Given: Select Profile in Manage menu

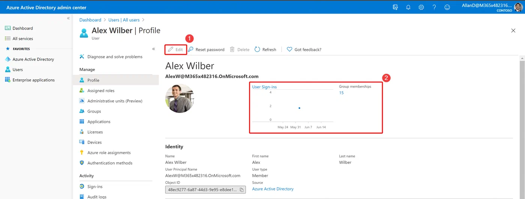Looking at the screenshot, I should [x=116, y=80].
